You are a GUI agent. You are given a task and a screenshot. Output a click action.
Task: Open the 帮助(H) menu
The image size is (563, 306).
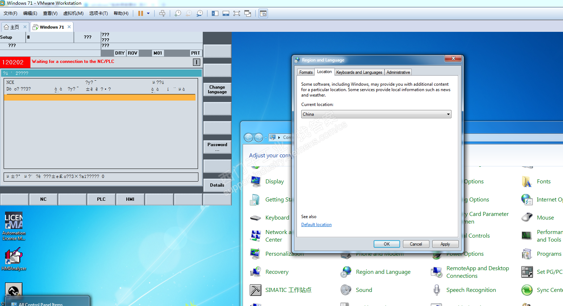pos(121,13)
